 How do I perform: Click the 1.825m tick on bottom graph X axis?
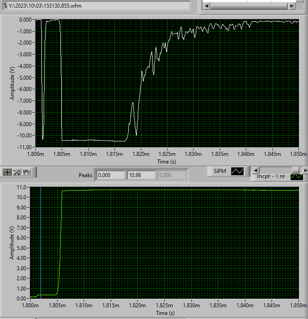tap(164, 305)
